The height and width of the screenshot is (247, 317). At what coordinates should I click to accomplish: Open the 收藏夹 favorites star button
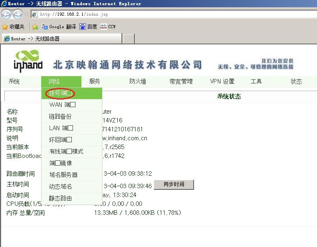(x=13, y=27)
